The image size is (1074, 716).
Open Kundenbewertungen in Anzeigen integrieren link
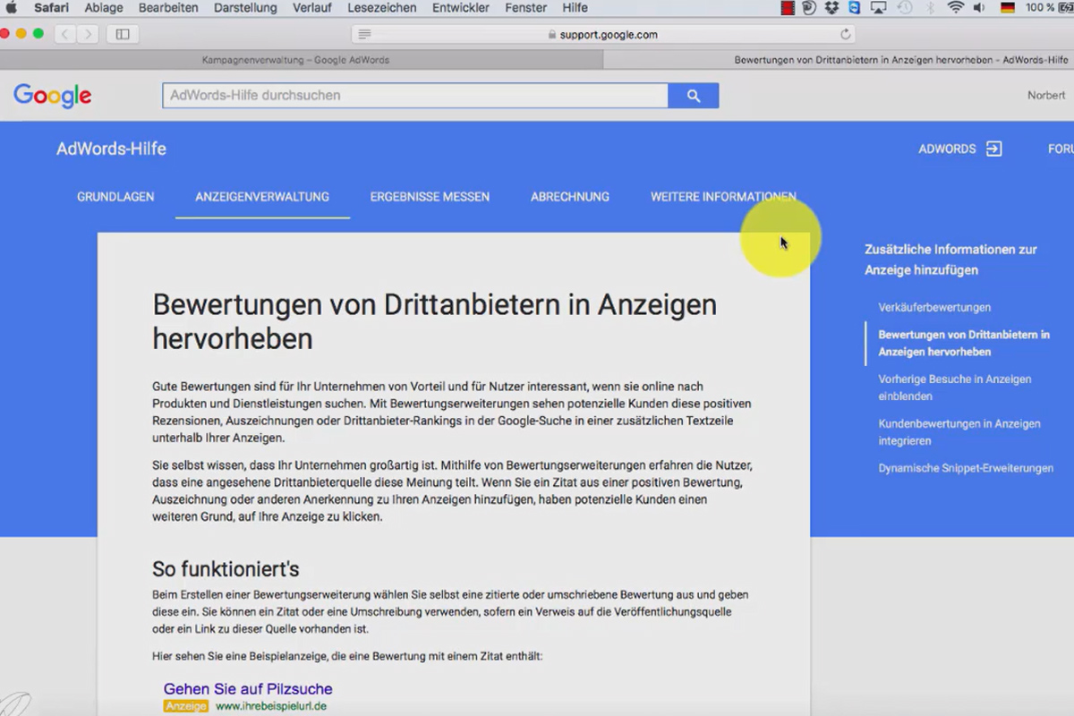(959, 432)
